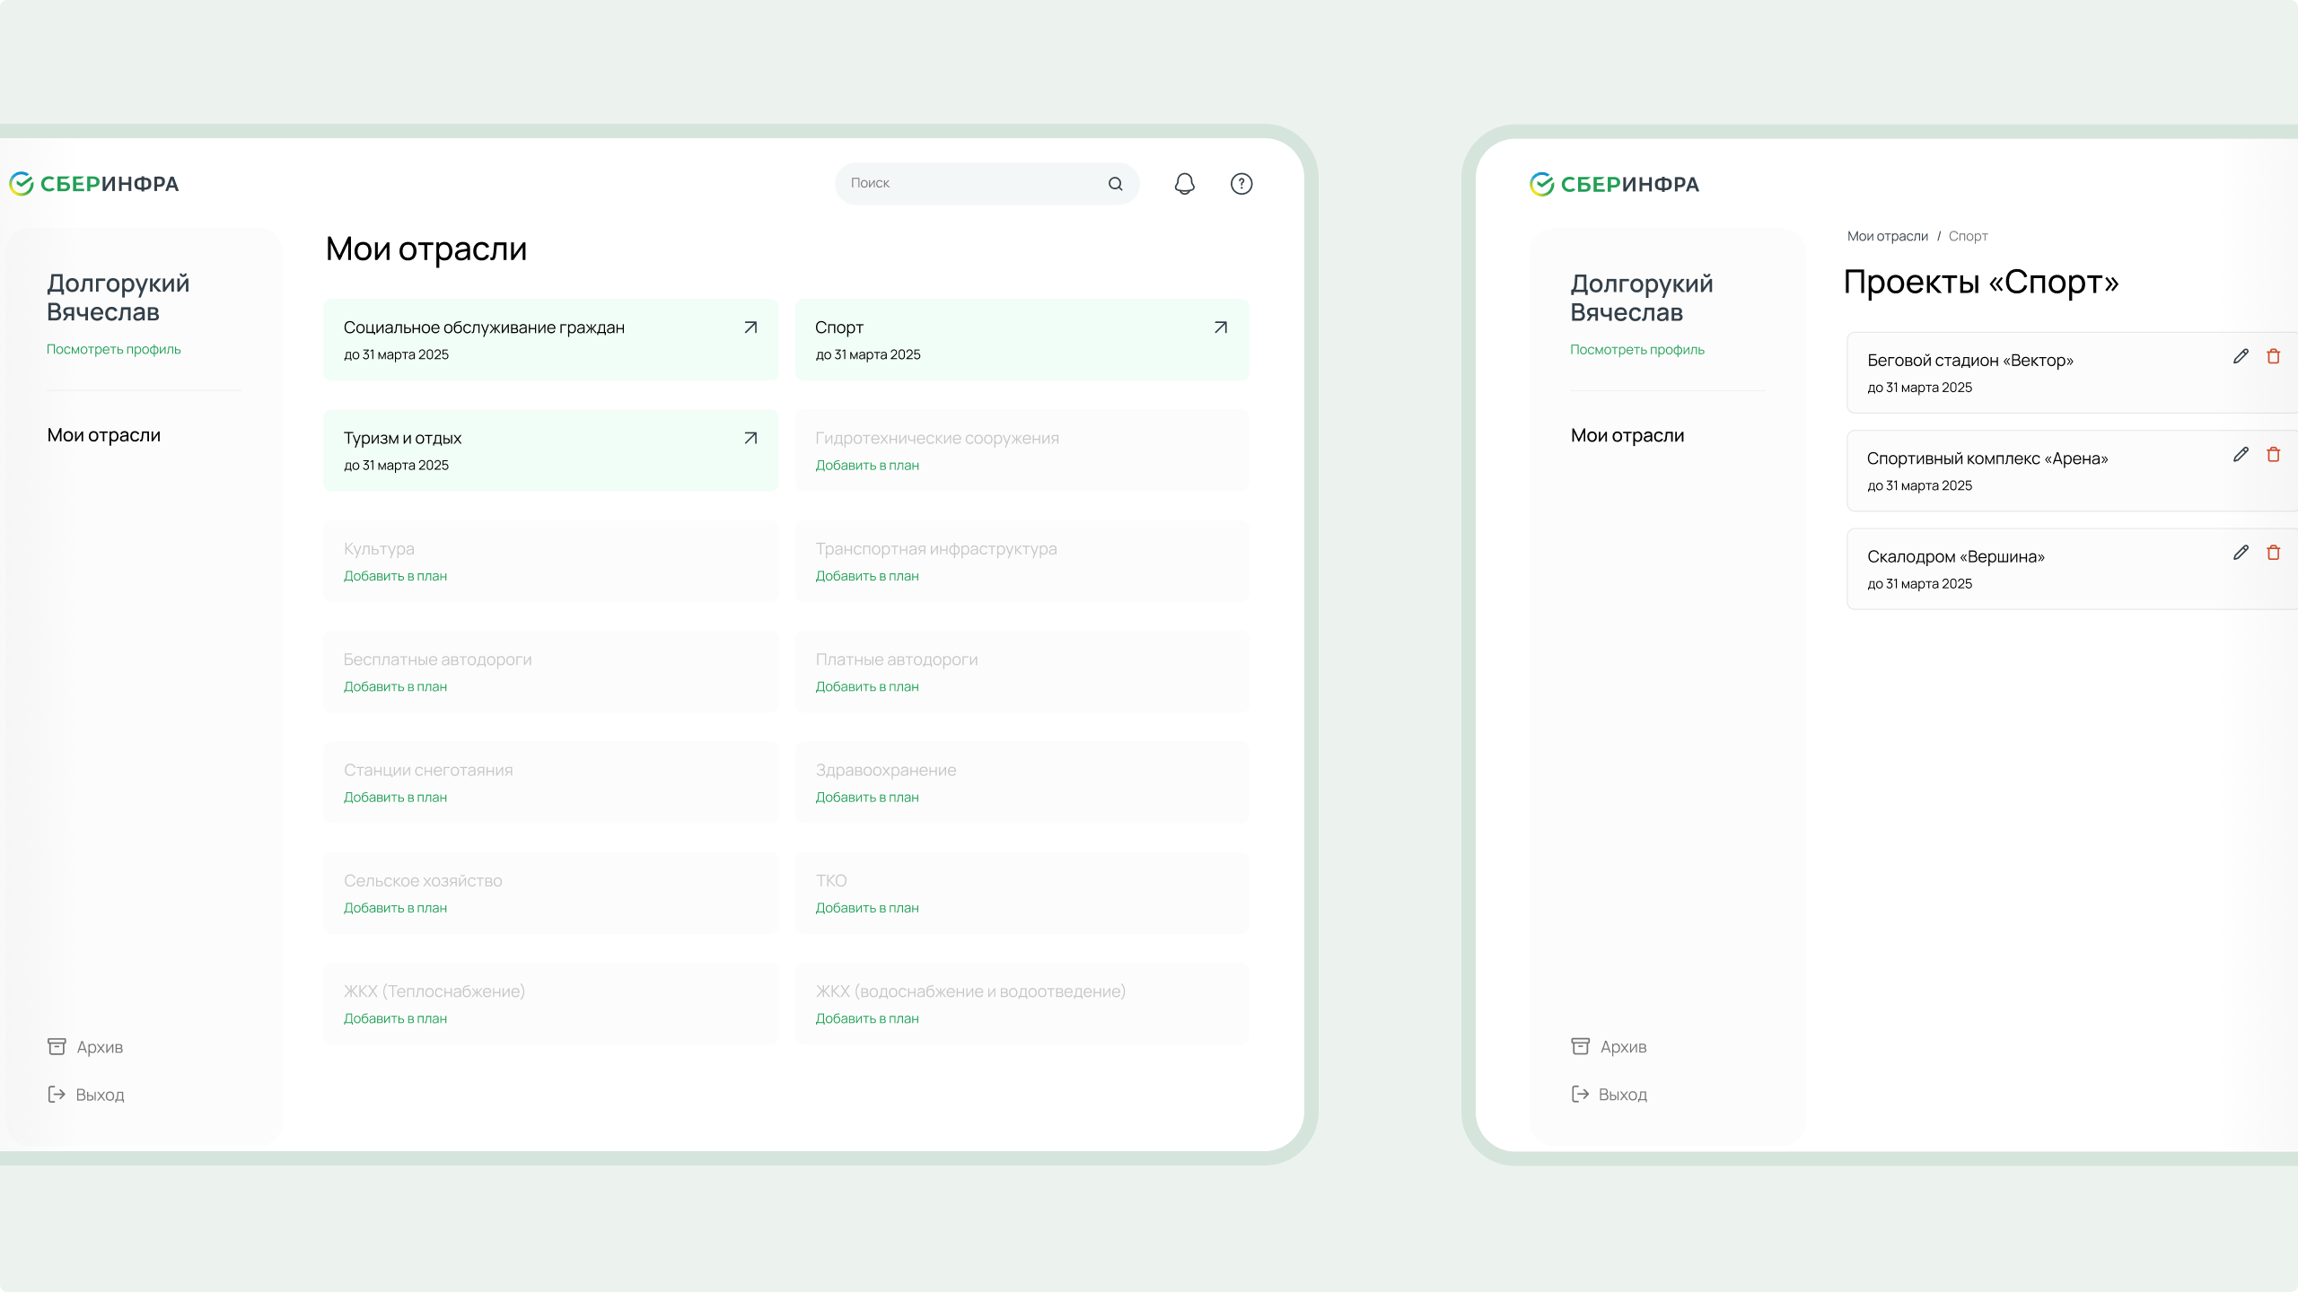Add ТКО to plan
Image resolution: width=2298 pixels, height=1292 pixels.
[866, 908]
